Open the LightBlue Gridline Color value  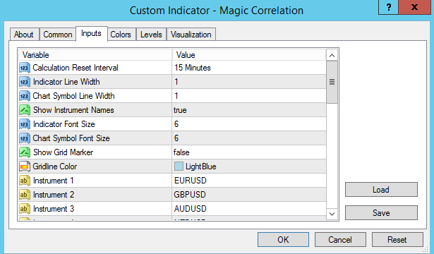[x=249, y=167]
